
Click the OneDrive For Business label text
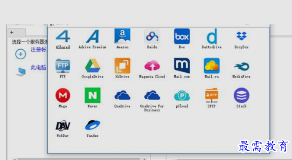coord(152,108)
